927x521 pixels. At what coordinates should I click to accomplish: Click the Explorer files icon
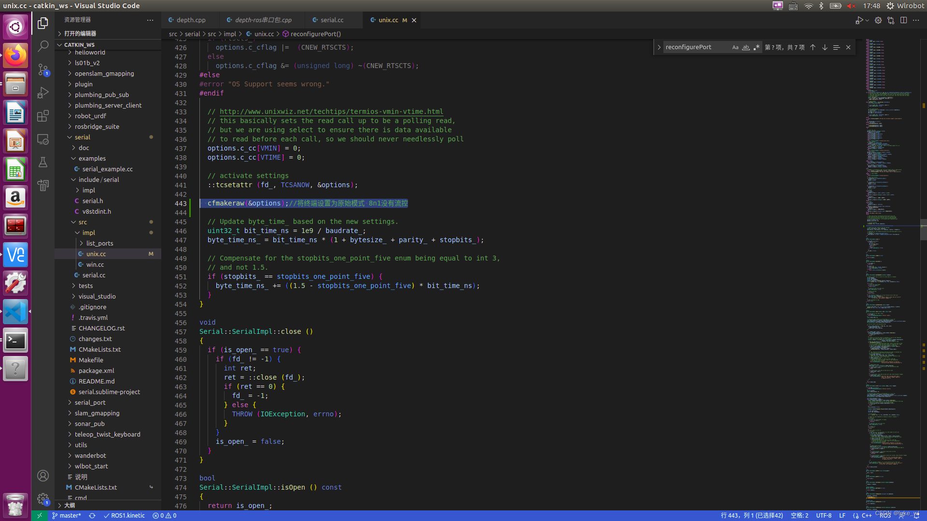click(43, 23)
